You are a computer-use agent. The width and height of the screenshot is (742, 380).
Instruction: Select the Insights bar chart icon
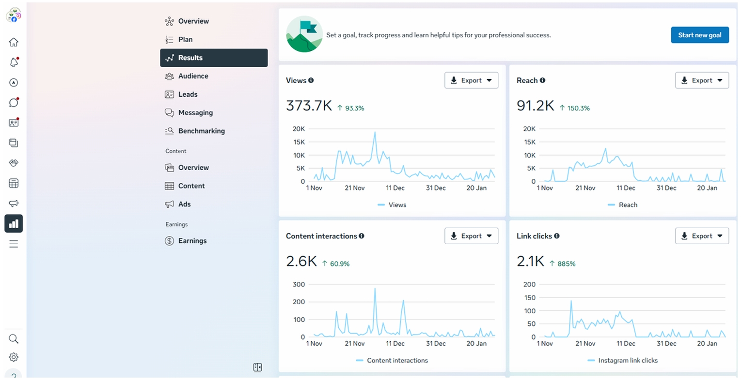[x=14, y=224]
